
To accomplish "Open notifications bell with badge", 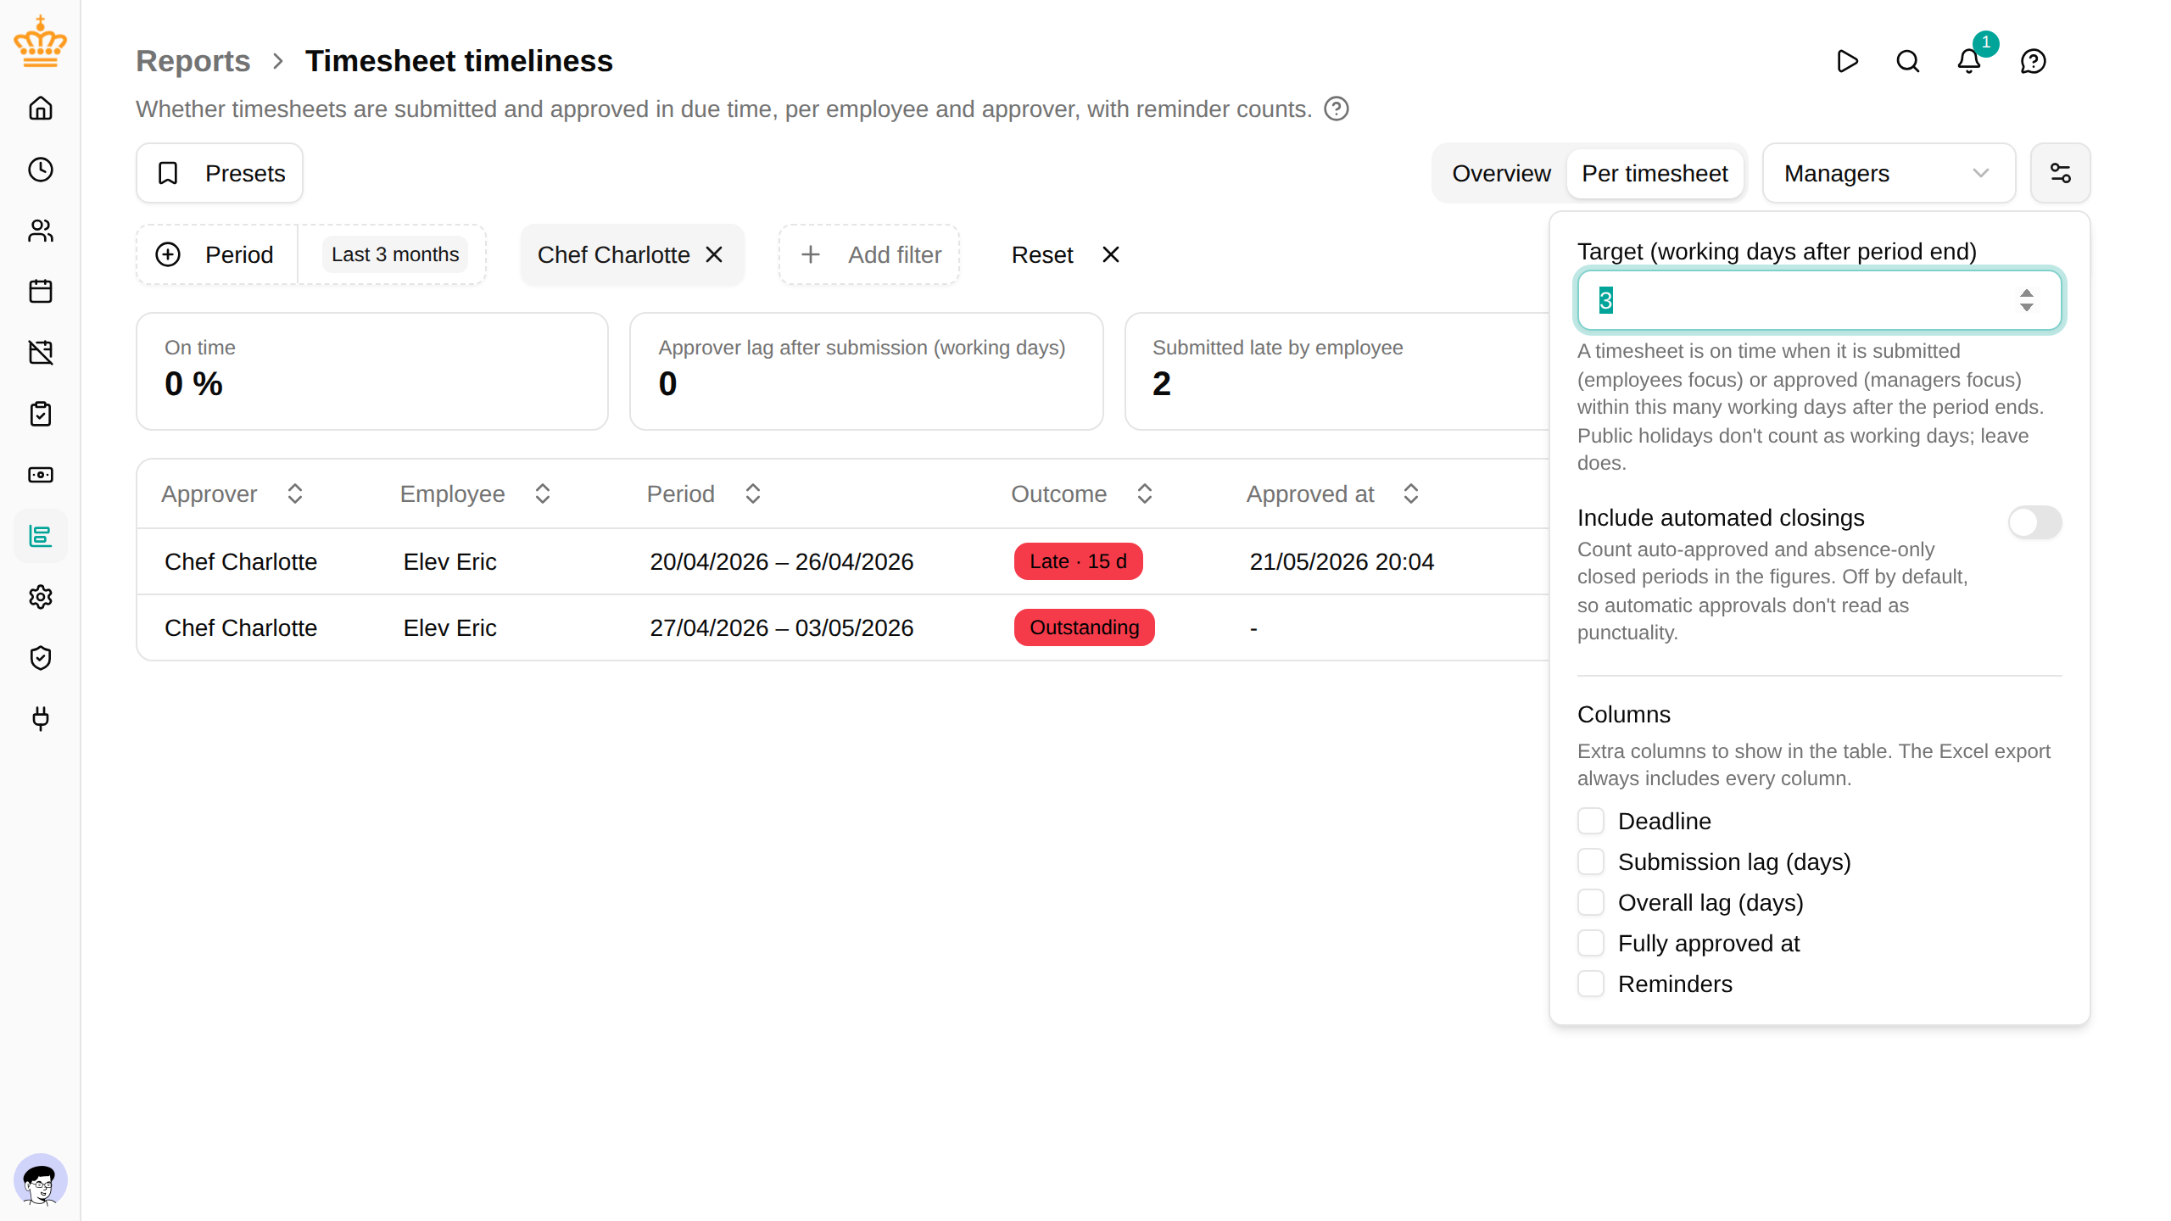I will coord(1969,61).
